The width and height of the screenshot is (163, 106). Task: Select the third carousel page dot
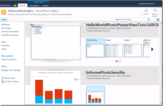pyautogui.click(x=120, y=61)
